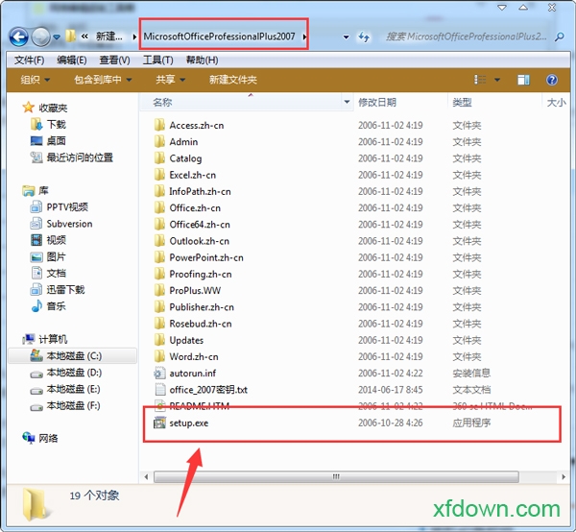Open help with the question mark icon
This screenshot has width=576, height=532.
(x=552, y=80)
